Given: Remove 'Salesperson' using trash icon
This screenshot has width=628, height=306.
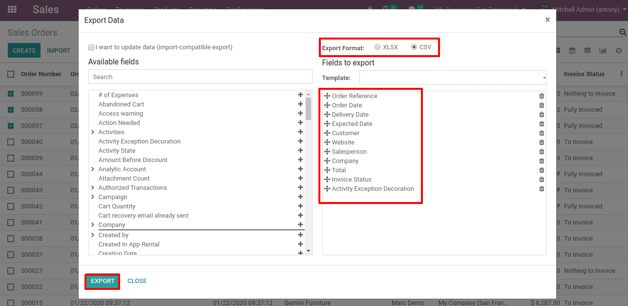Looking at the screenshot, I should (542, 152).
